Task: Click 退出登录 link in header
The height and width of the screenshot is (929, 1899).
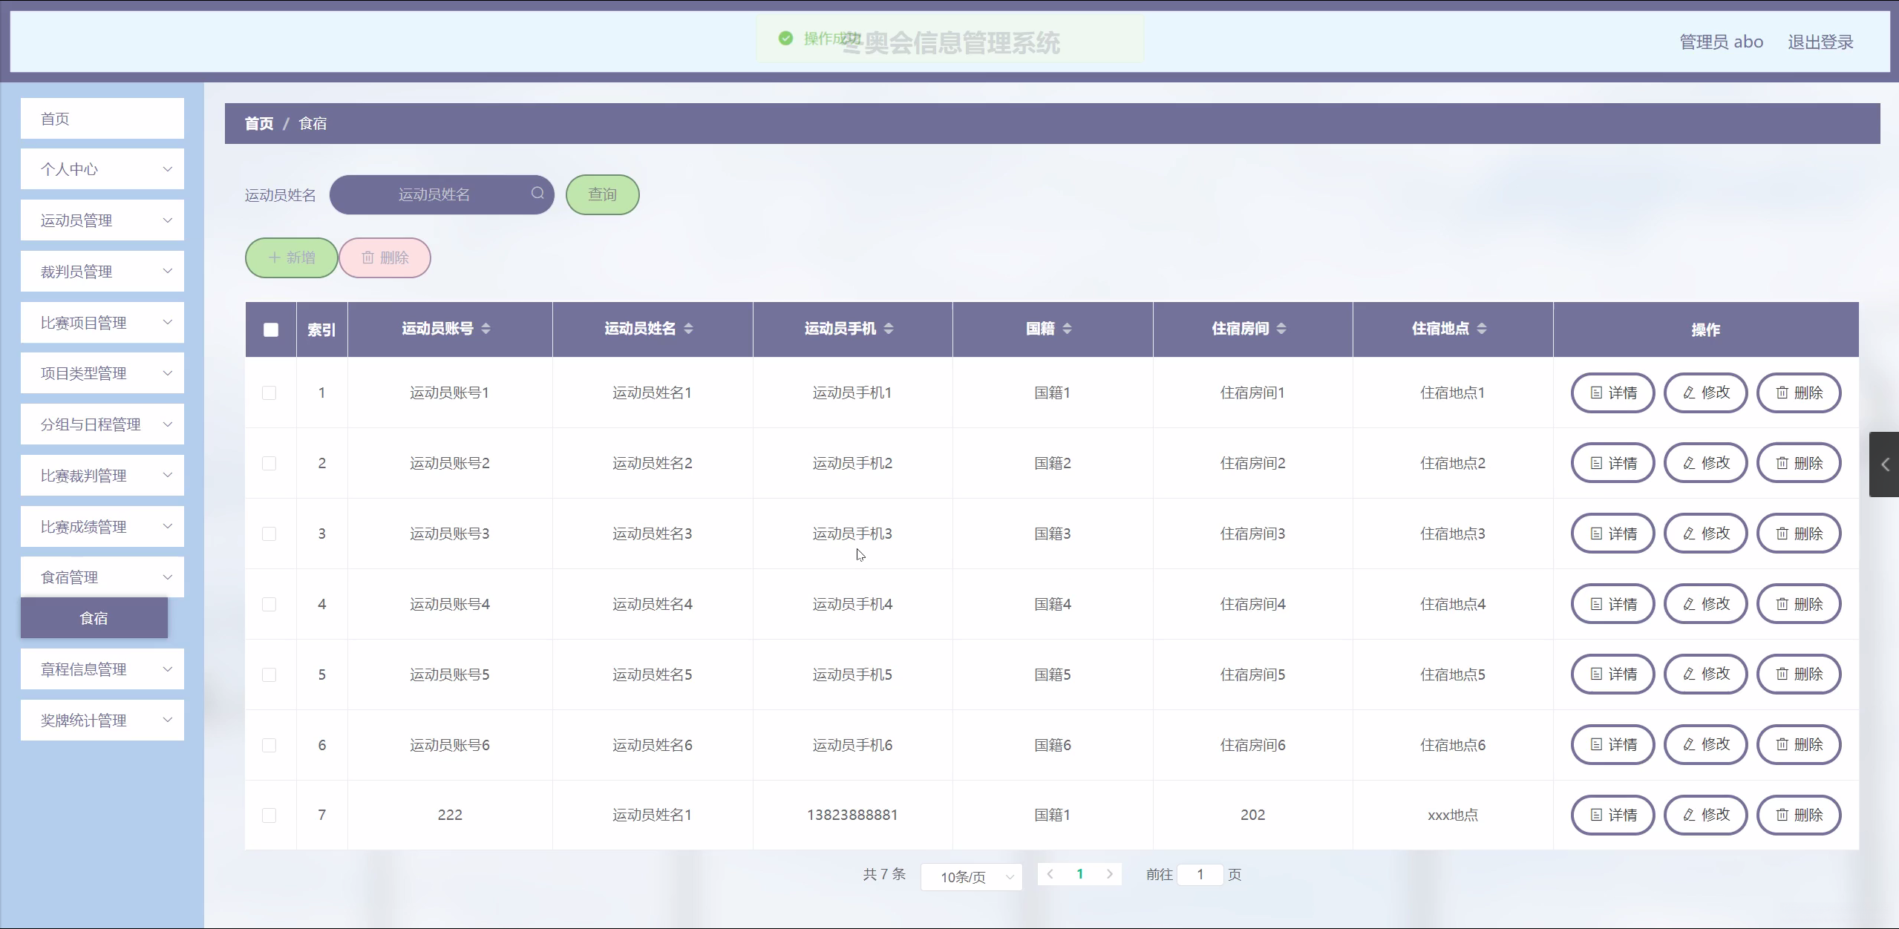Action: tap(1820, 42)
